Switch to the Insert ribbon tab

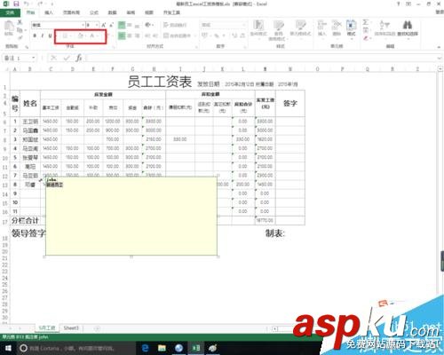(49, 12)
